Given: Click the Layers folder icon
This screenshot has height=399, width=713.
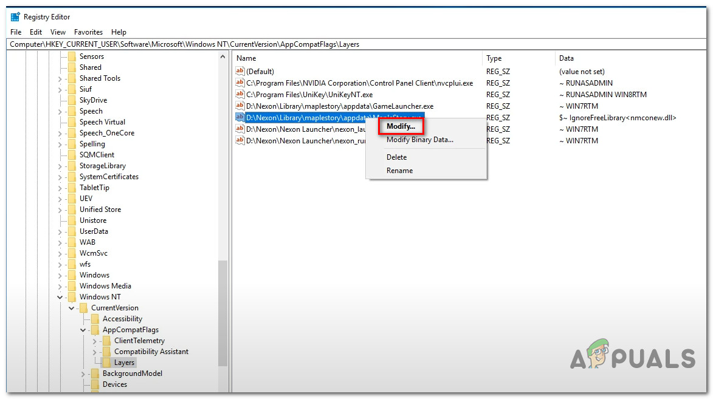Looking at the screenshot, I should coord(107,362).
